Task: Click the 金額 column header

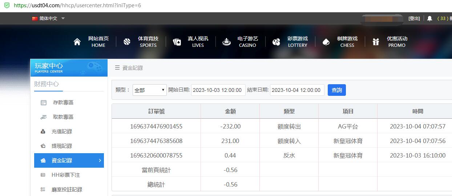Action: coord(230,111)
